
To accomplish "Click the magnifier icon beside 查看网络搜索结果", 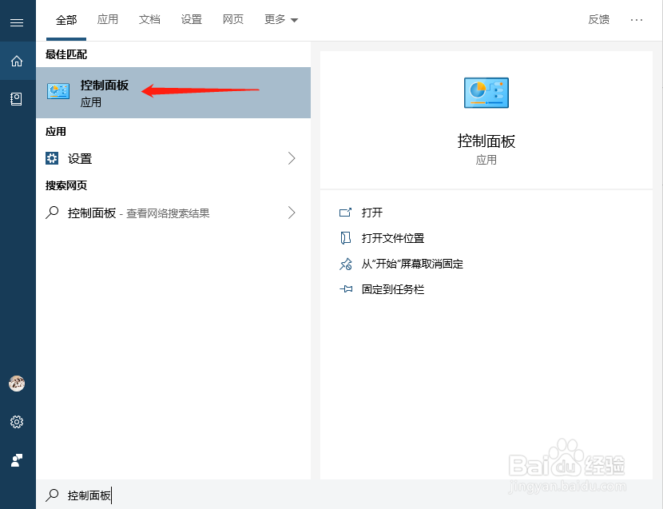I will click(x=52, y=213).
